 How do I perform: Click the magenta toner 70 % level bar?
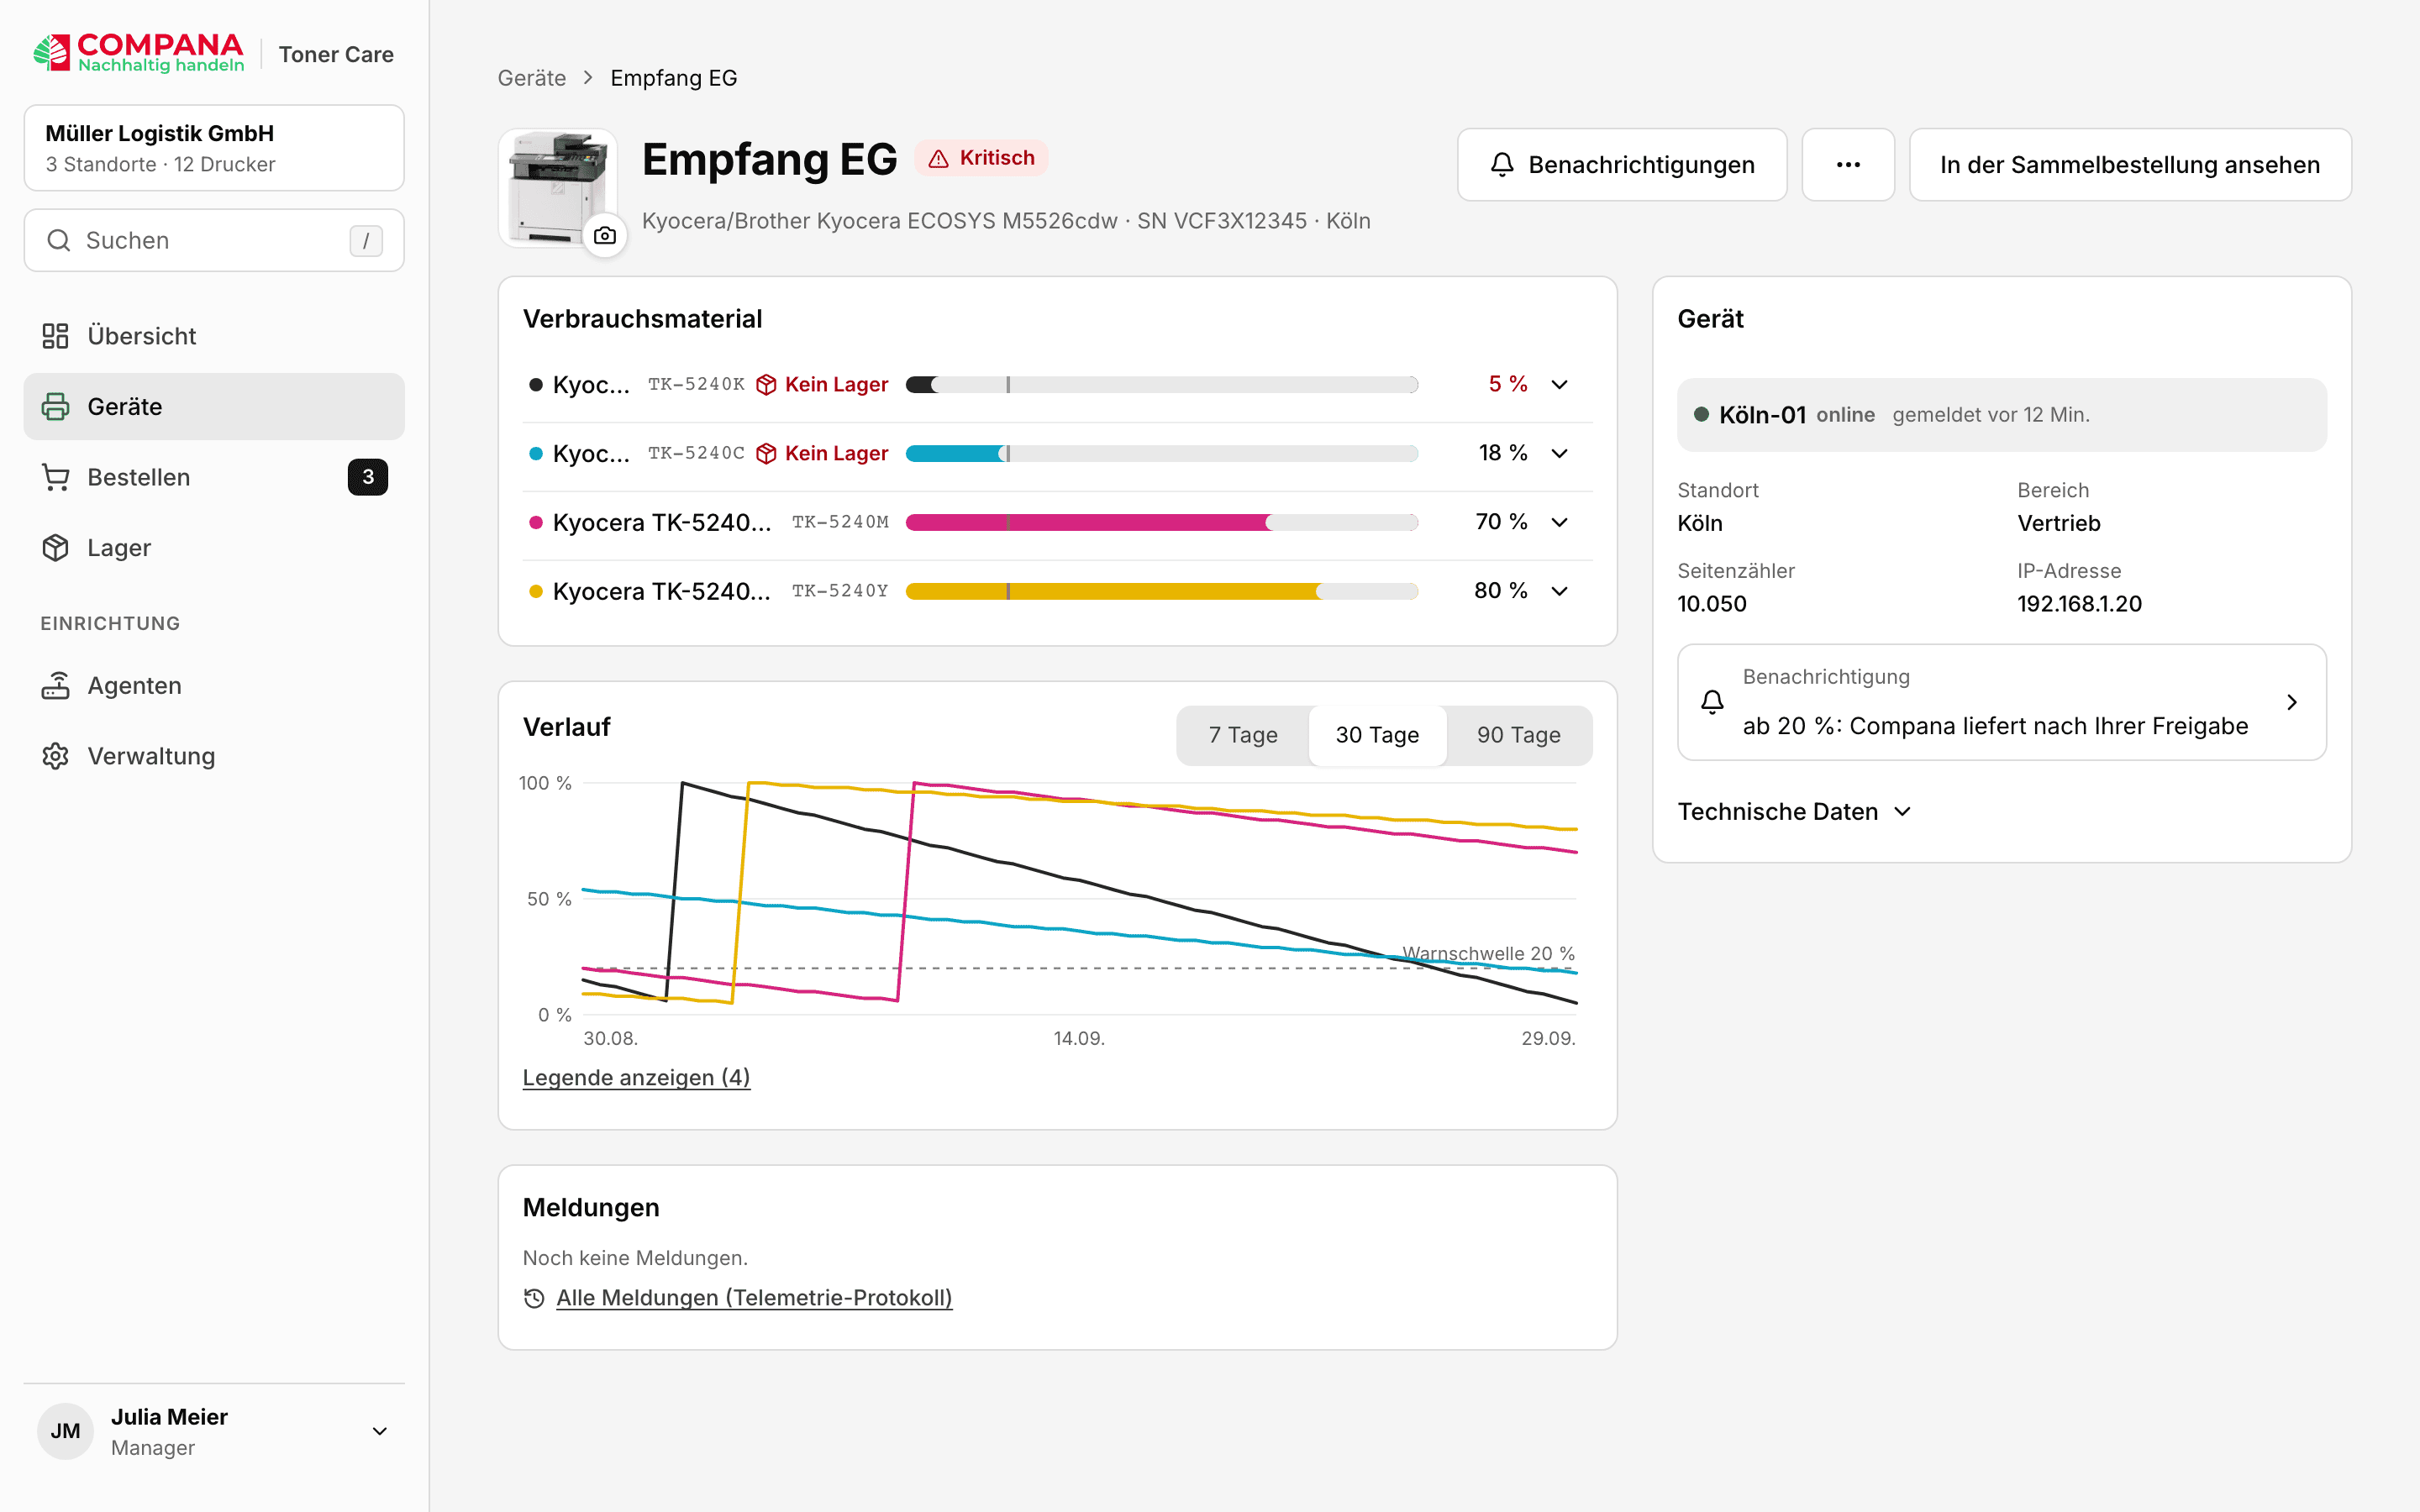tap(1161, 522)
